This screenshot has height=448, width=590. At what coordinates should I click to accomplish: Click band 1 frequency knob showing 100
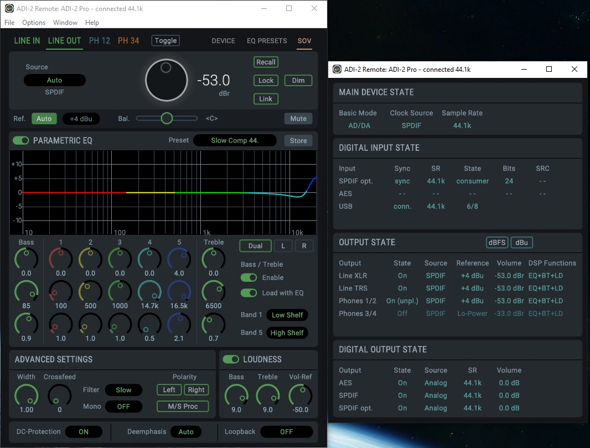[x=60, y=291]
